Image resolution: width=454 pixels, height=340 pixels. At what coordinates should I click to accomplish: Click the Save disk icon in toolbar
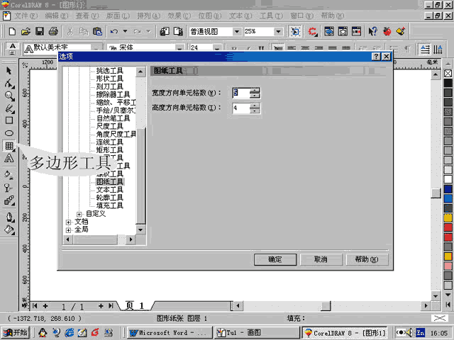[x=40, y=32]
